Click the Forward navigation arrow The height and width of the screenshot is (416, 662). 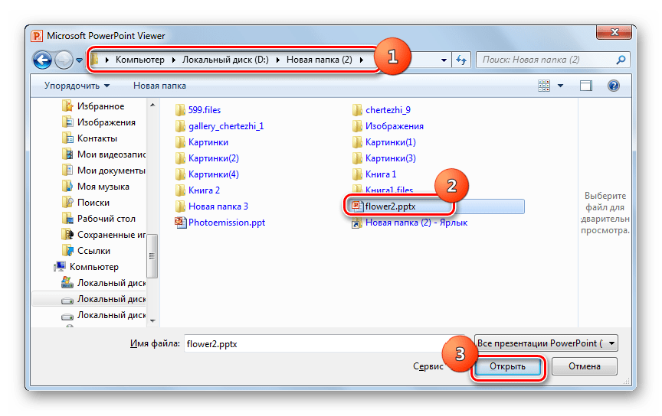[x=64, y=60]
